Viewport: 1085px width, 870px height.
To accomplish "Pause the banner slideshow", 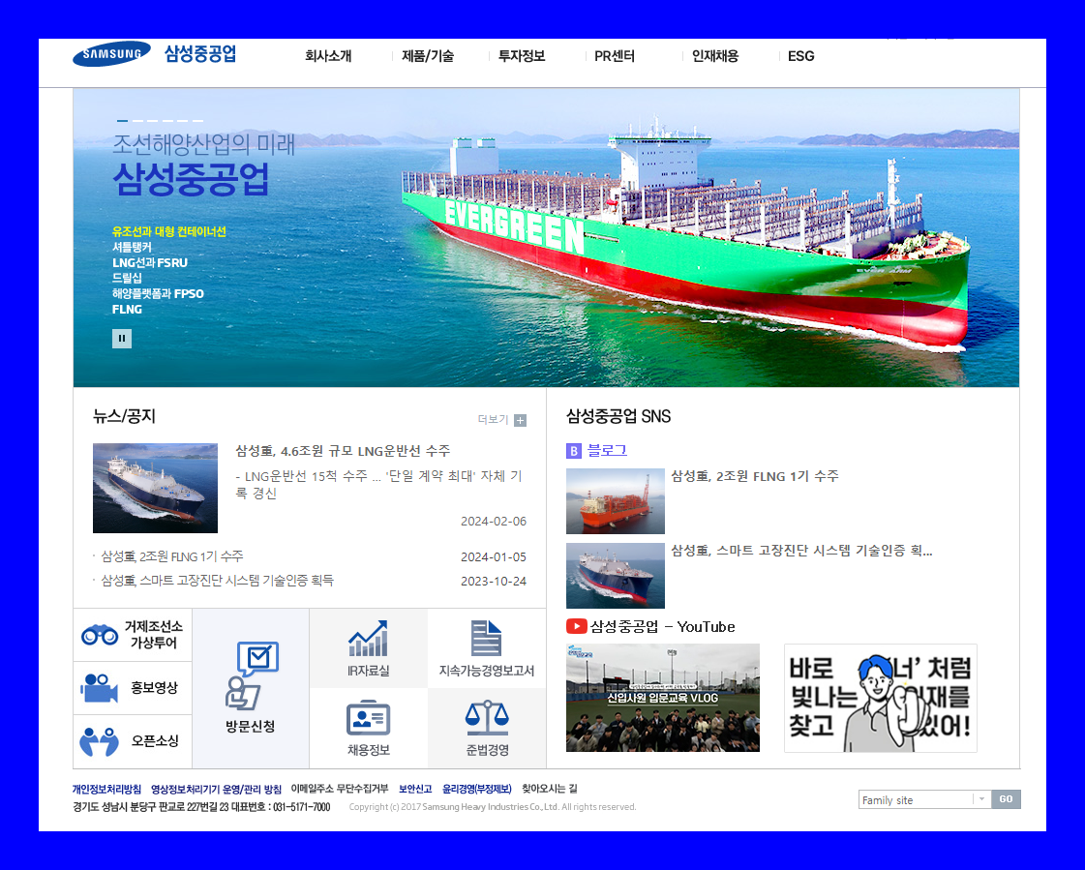I will click(122, 339).
